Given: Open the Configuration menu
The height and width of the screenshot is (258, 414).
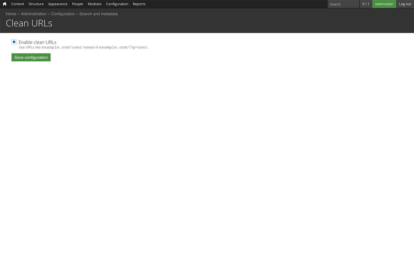Looking at the screenshot, I should (117, 4).
